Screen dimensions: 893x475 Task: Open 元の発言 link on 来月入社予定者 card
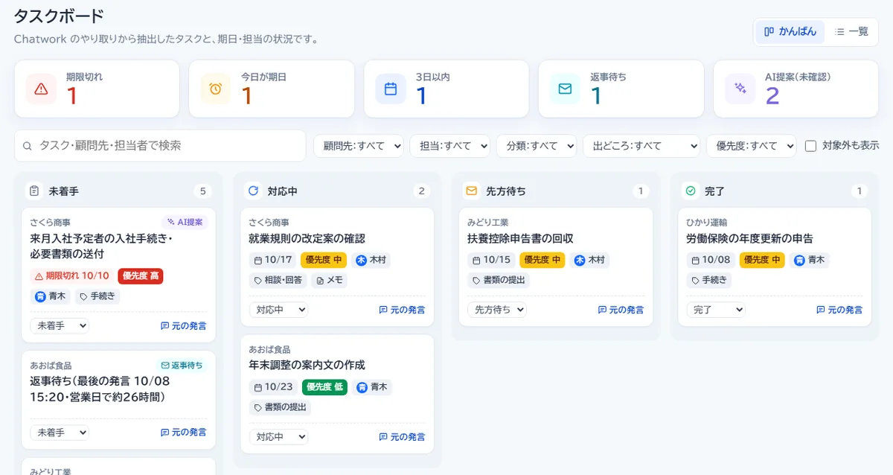(184, 325)
